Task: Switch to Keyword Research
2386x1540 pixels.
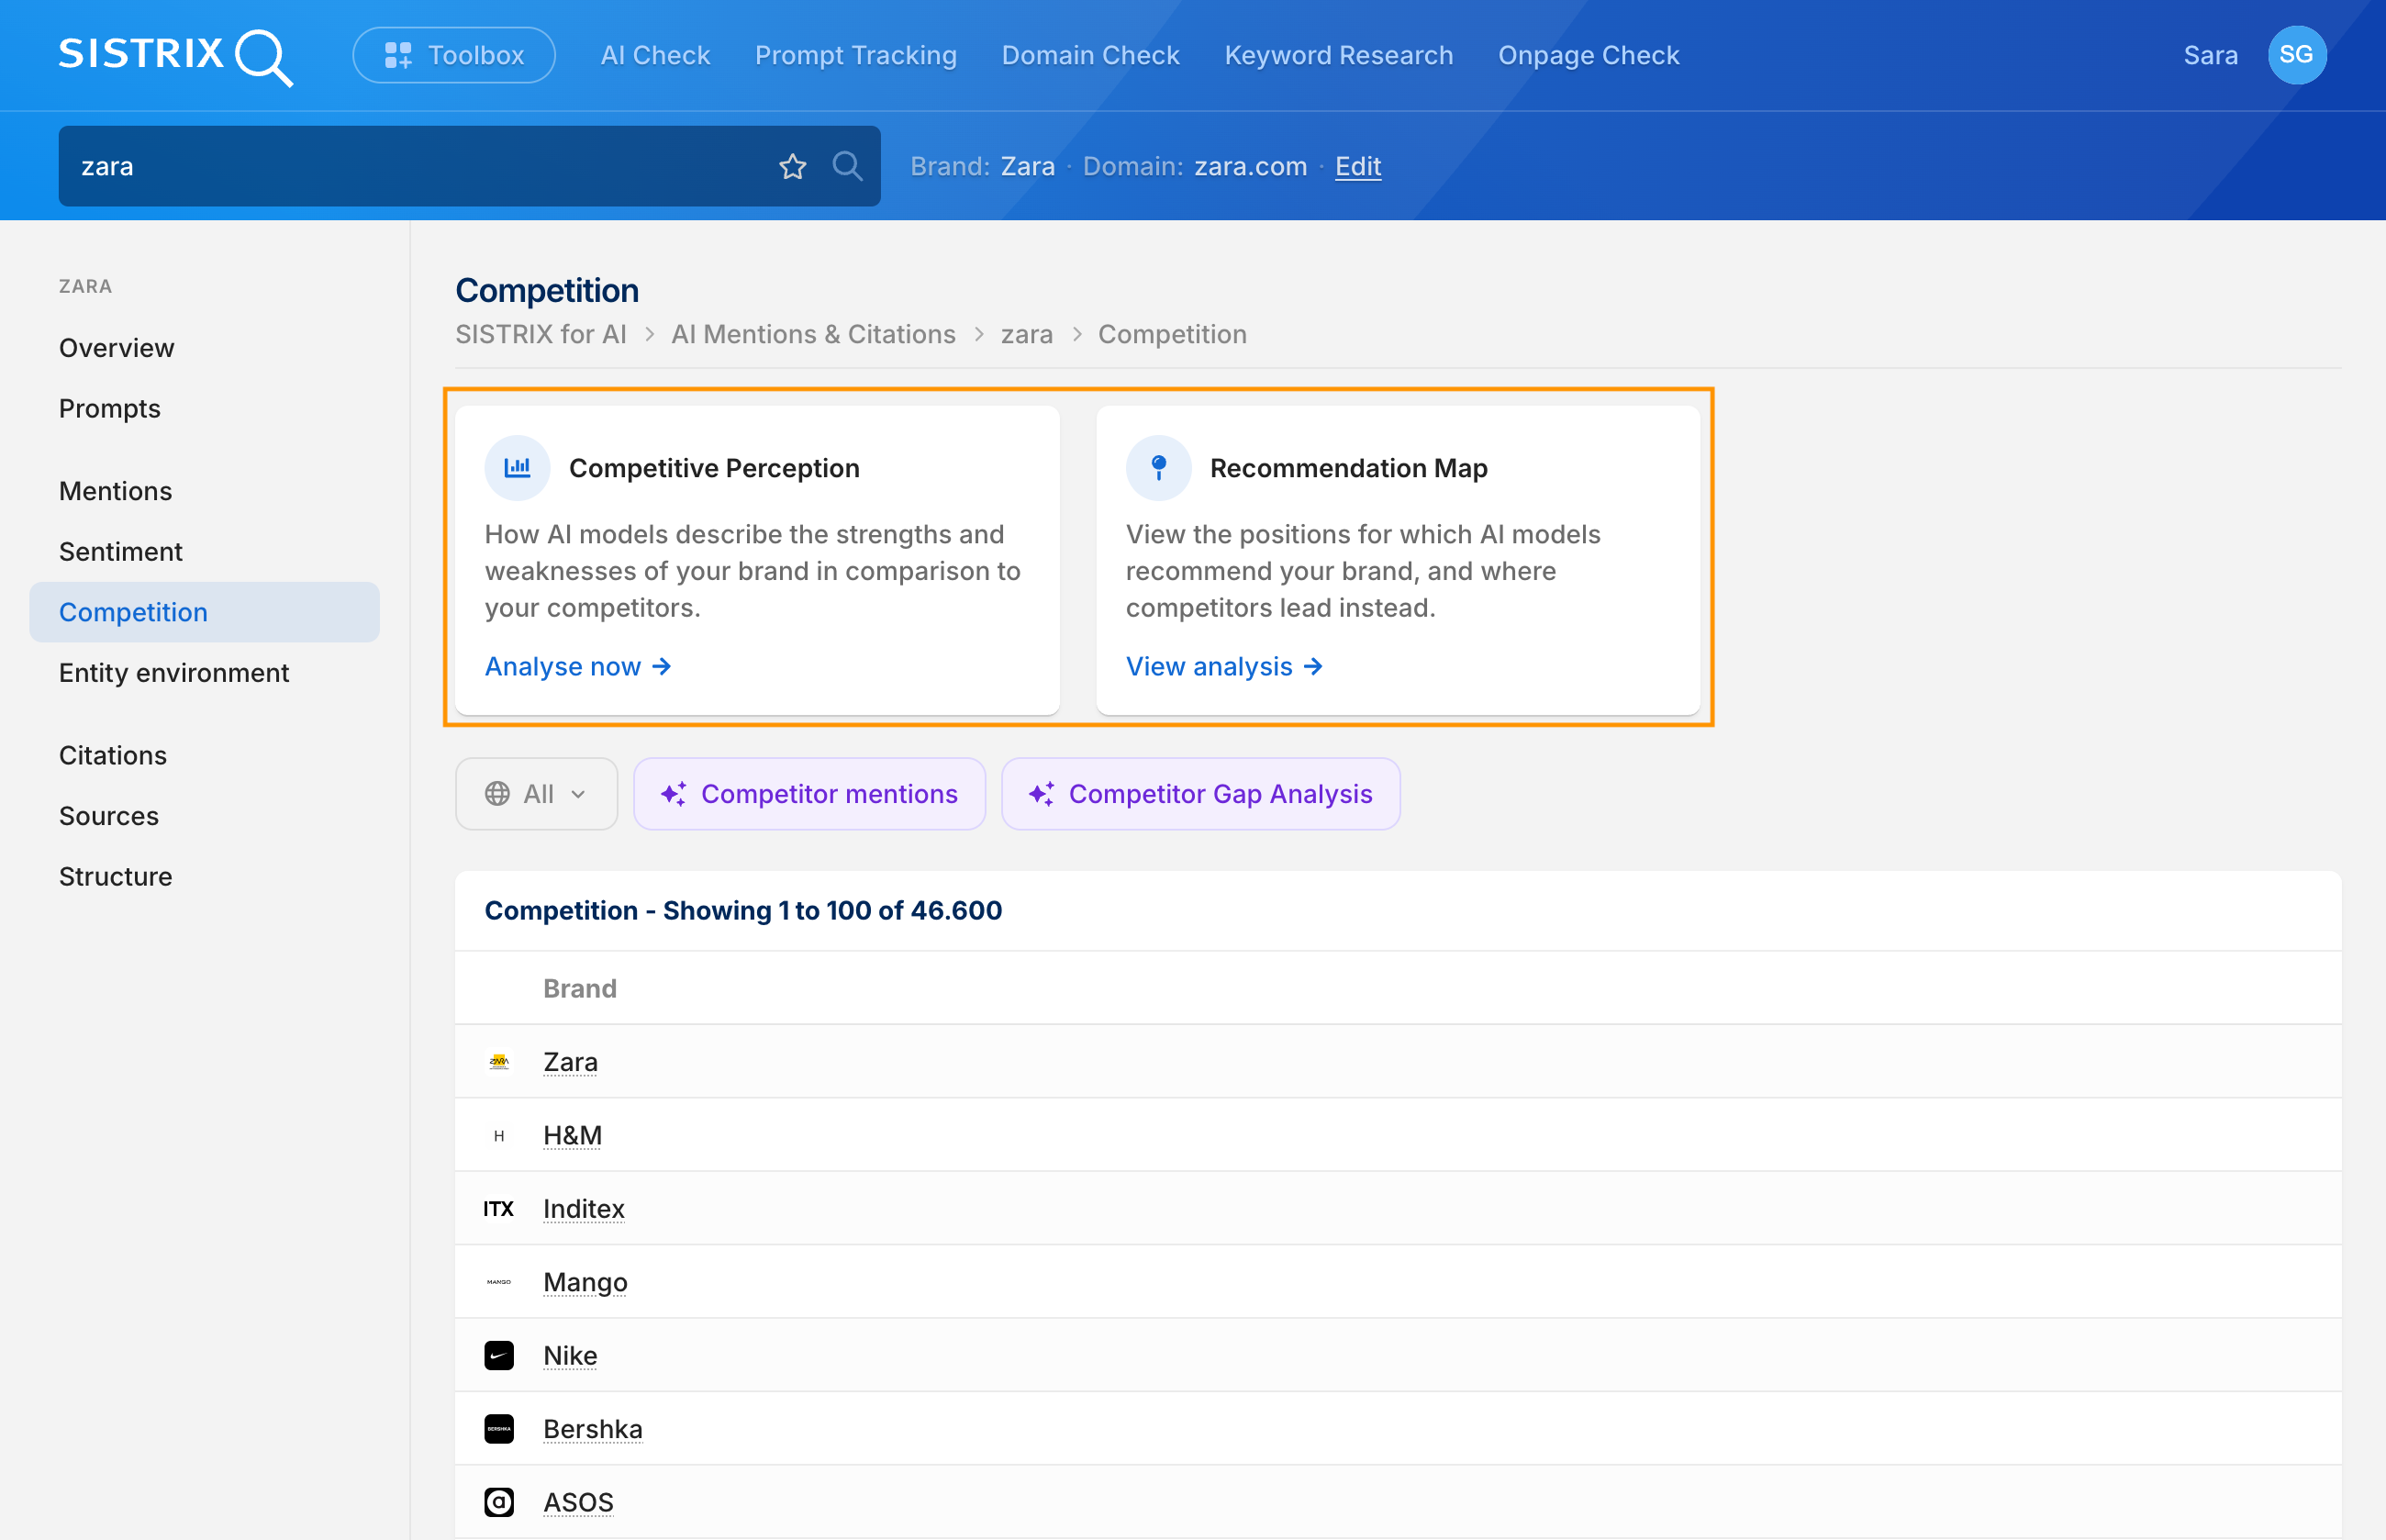Action: click(1338, 55)
